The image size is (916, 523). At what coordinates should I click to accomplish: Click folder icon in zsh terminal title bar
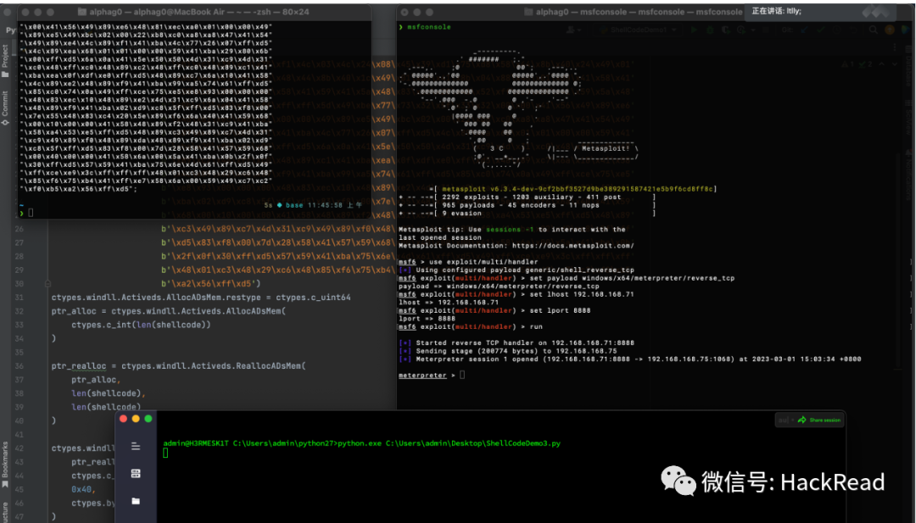coord(82,12)
